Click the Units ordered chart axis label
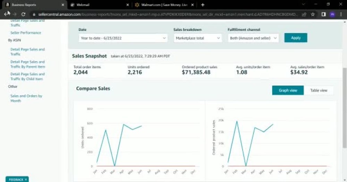The height and width of the screenshot is (182, 347). pyautogui.click(x=83, y=137)
